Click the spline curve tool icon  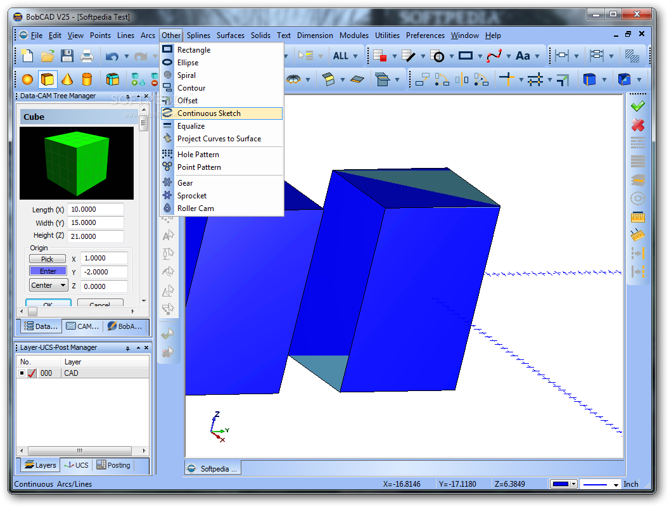[494, 56]
